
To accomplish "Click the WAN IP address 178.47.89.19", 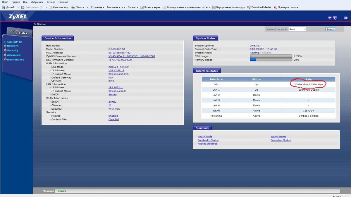I will click(x=116, y=70).
